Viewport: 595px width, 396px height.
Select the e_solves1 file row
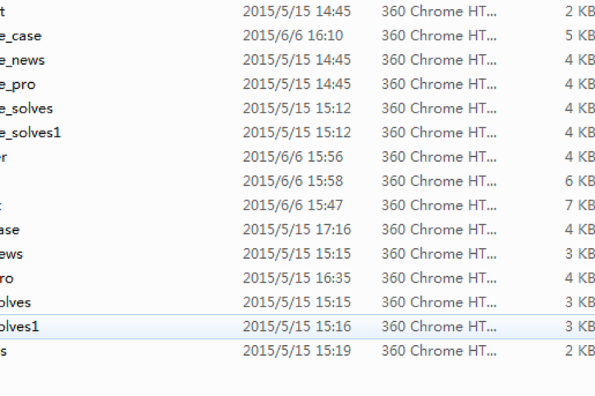pos(297,133)
